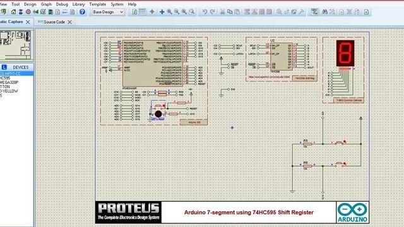Click the Copy to clipboard icon
The height and width of the screenshot is (227, 404).
[x=230, y=12]
